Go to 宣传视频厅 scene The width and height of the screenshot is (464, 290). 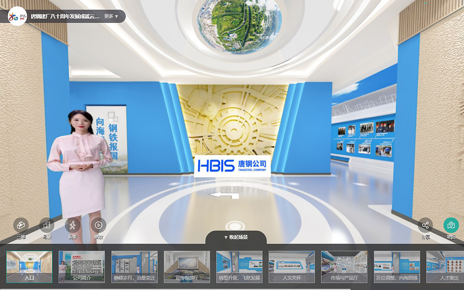click(x=187, y=266)
